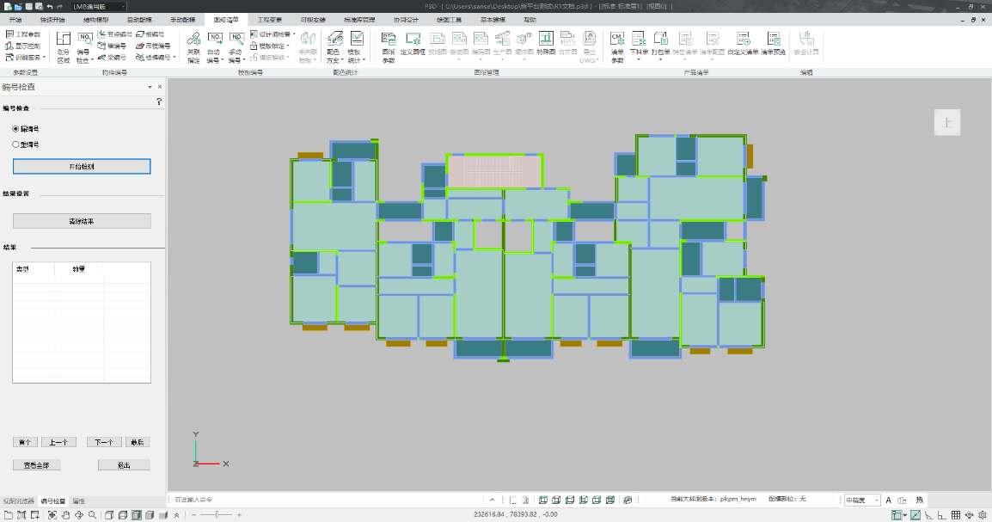Screen dimensions: 992x522
Task: Click the 定义图框 frame definition icon
Action: coord(413,46)
